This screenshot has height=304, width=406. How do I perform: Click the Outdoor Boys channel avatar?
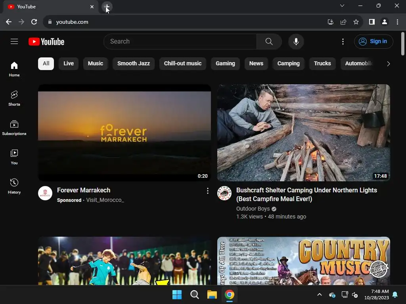pos(224,193)
